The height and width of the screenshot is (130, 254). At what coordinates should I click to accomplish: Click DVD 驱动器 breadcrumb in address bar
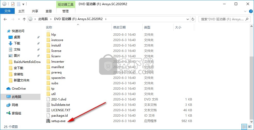click(78, 19)
